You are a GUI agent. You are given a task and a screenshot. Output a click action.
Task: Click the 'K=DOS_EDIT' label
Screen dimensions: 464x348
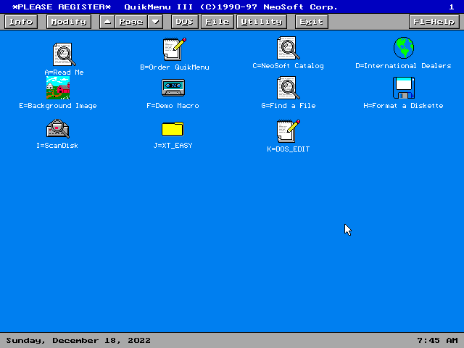[x=289, y=149]
